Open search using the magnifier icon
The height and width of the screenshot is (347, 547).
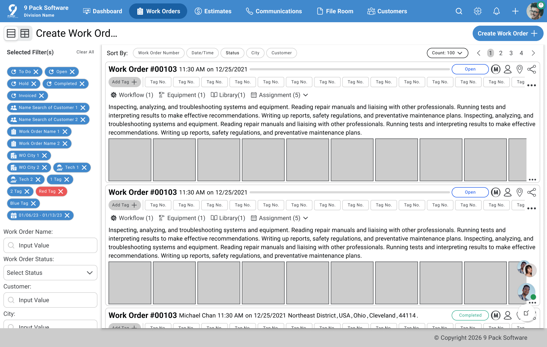pos(459,11)
